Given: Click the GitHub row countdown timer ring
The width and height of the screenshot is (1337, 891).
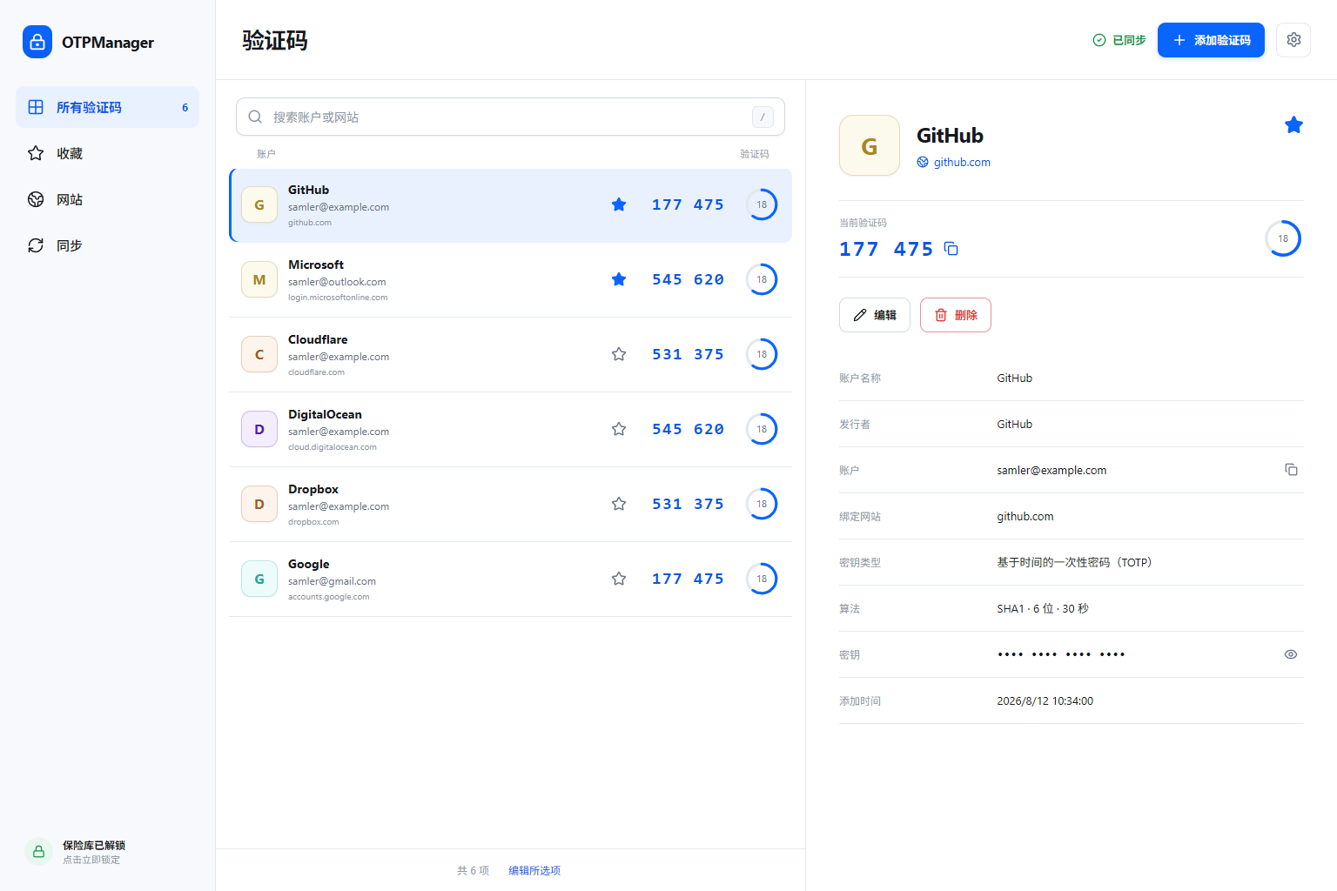Looking at the screenshot, I should (762, 204).
